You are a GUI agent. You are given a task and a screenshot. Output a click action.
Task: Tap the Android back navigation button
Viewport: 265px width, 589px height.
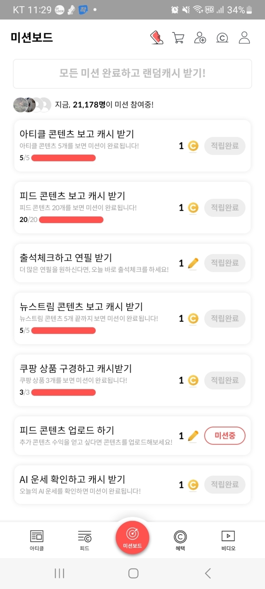click(208, 573)
